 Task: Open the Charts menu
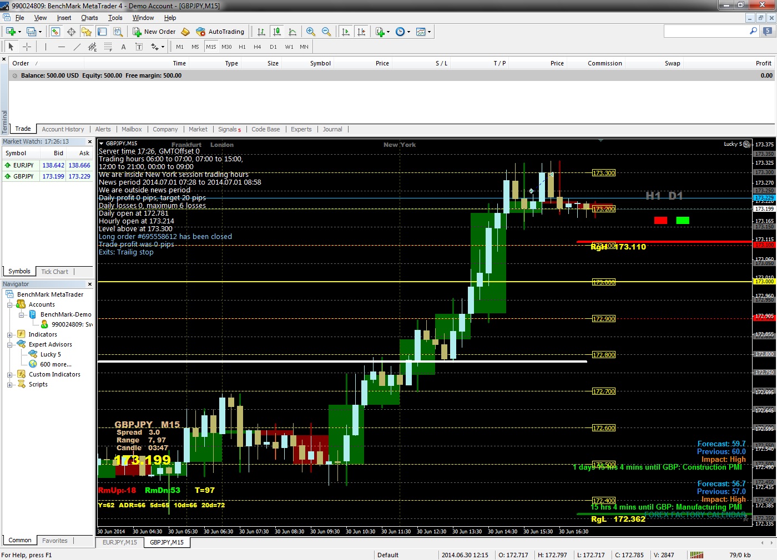pyautogui.click(x=89, y=18)
